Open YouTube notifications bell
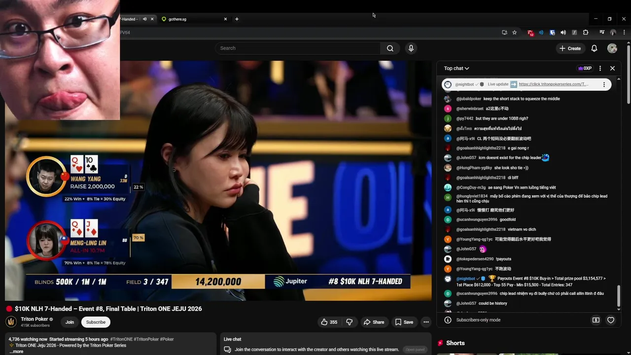This screenshot has width=631, height=355. tap(594, 48)
